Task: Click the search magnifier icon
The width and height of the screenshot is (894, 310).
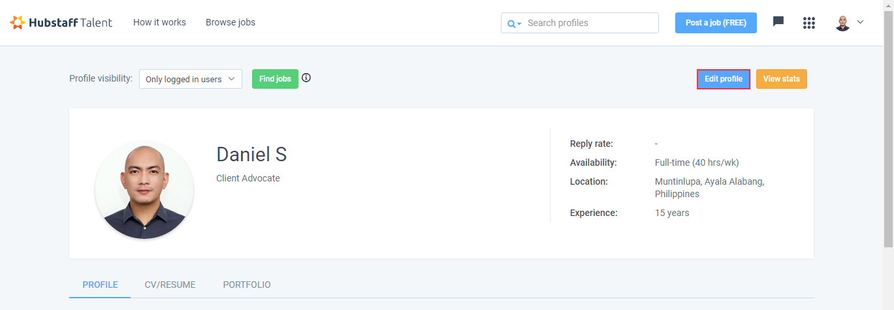Action: click(511, 23)
